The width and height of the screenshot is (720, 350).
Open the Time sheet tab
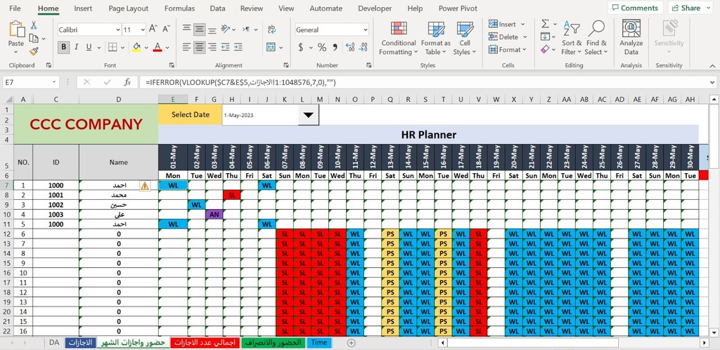319,343
